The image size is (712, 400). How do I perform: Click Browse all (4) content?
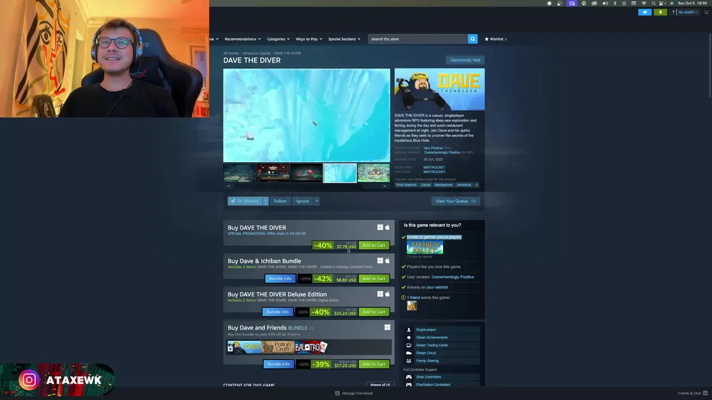click(x=380, y=384)
